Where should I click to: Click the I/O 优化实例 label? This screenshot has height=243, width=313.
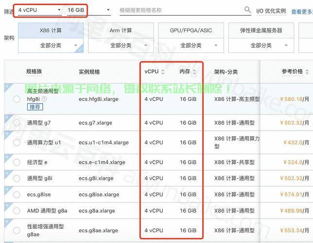click(271, 11)
